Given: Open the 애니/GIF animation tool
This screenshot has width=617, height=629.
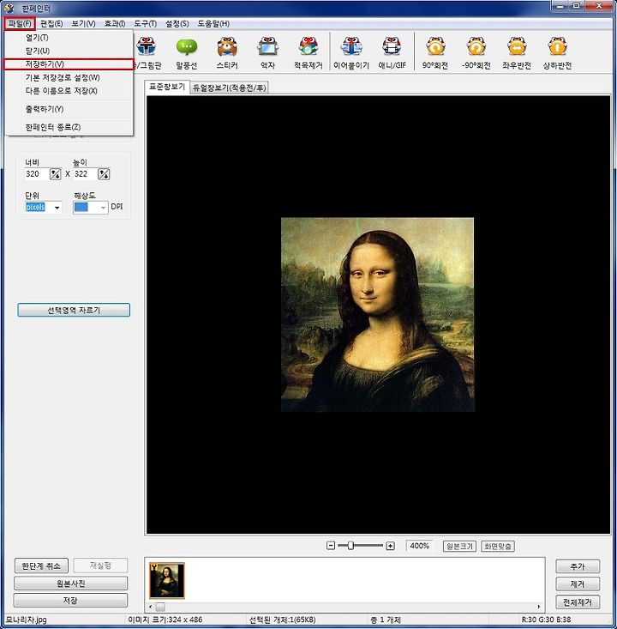Looking at the screenshot, I should (x=392, y=53).
